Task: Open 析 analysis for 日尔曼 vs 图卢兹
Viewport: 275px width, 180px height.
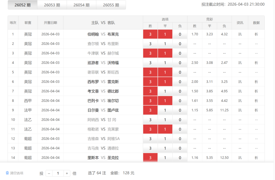Action: (256, 110)
